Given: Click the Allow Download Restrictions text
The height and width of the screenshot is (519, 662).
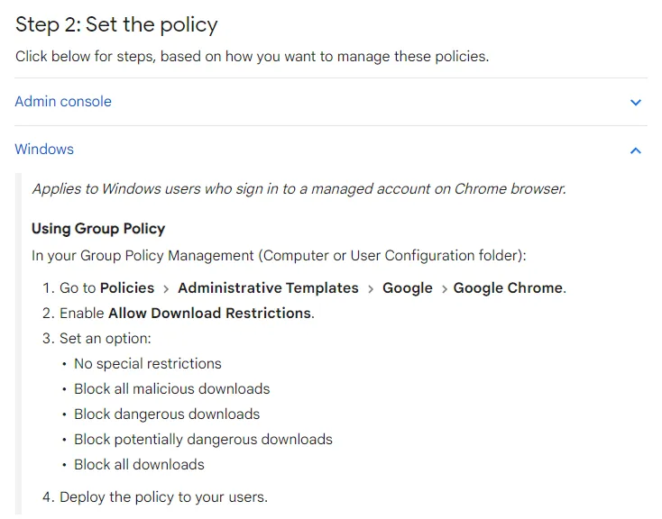Looking at the screenshot, I should tap(209, 313).
